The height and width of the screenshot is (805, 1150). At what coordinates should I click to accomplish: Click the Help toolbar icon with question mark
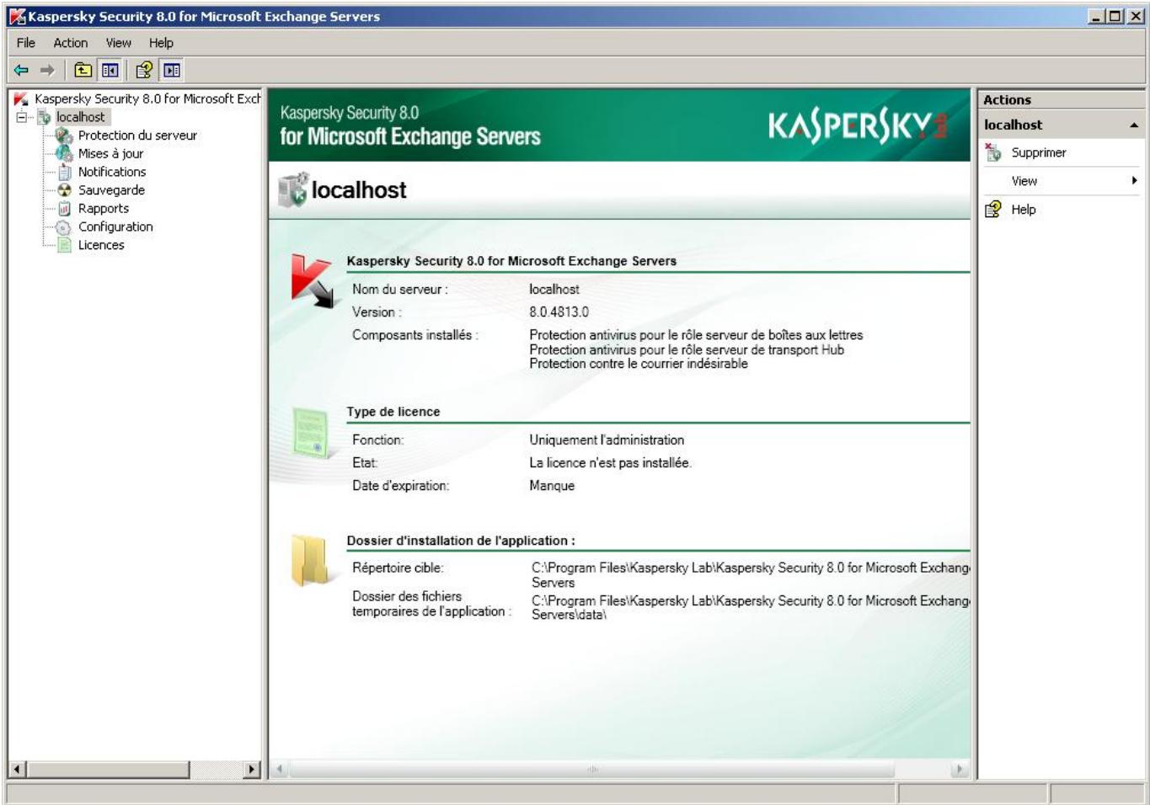click(x=144, y=71)
